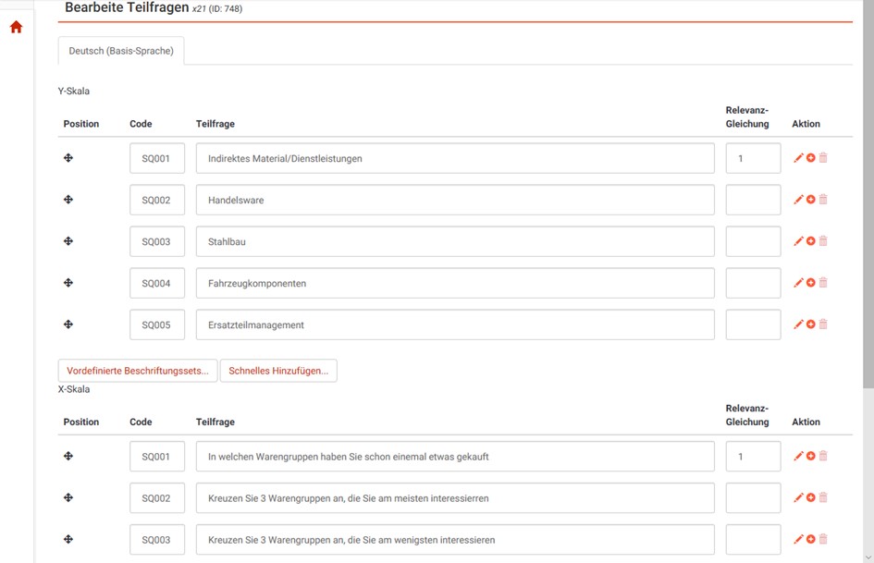Click the Schnelles Hinzufügen button
Image resolution: width=874 pixels, height=563 pixels.
coord(278,371)
